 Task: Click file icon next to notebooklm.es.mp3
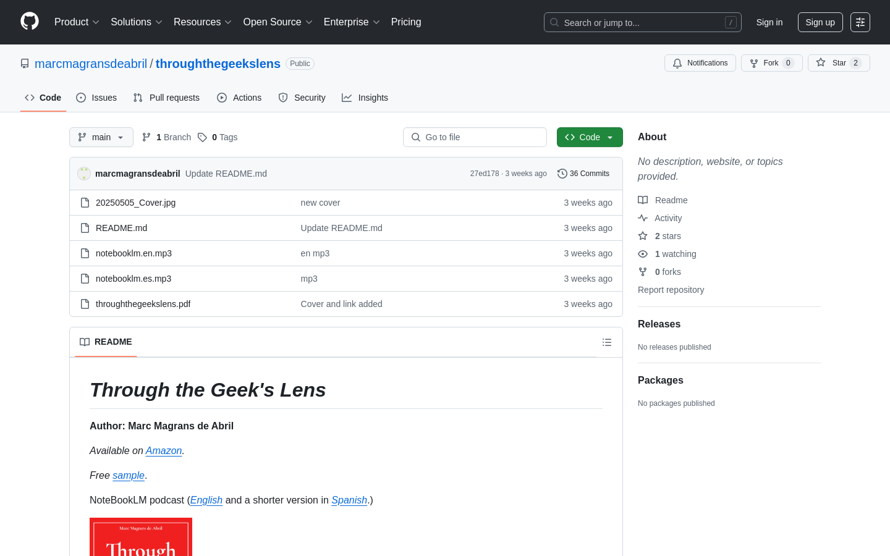tap(85, 279)
